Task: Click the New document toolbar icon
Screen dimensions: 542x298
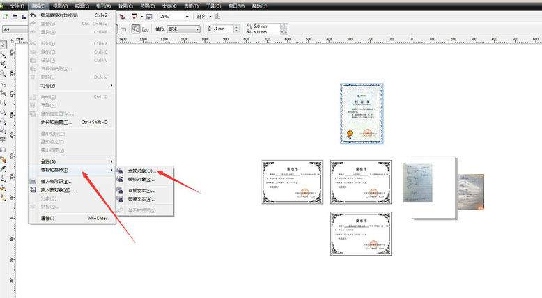Action: [x=5, y=16]
